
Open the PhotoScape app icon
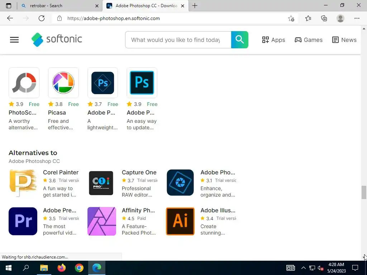coord(24,83)
